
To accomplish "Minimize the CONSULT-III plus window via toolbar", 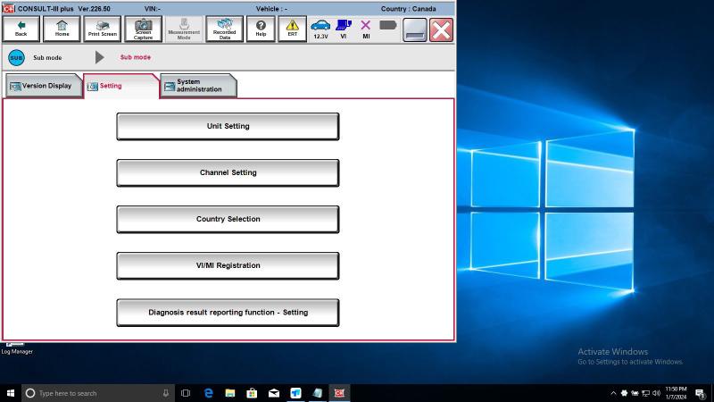I will tap(415, 30).
